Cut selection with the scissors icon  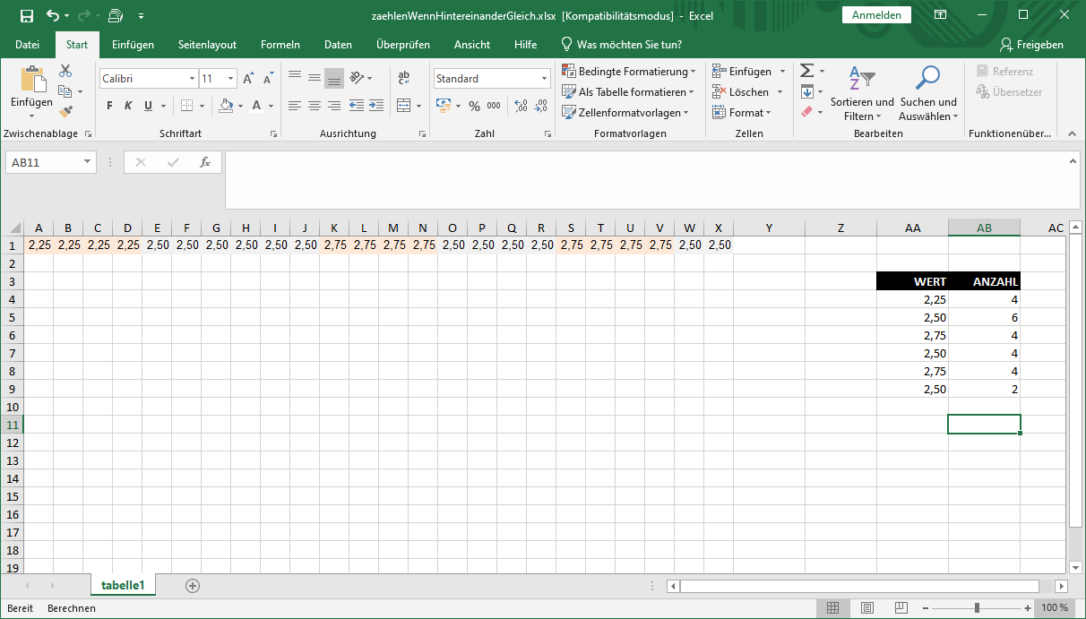click(65, 71)
